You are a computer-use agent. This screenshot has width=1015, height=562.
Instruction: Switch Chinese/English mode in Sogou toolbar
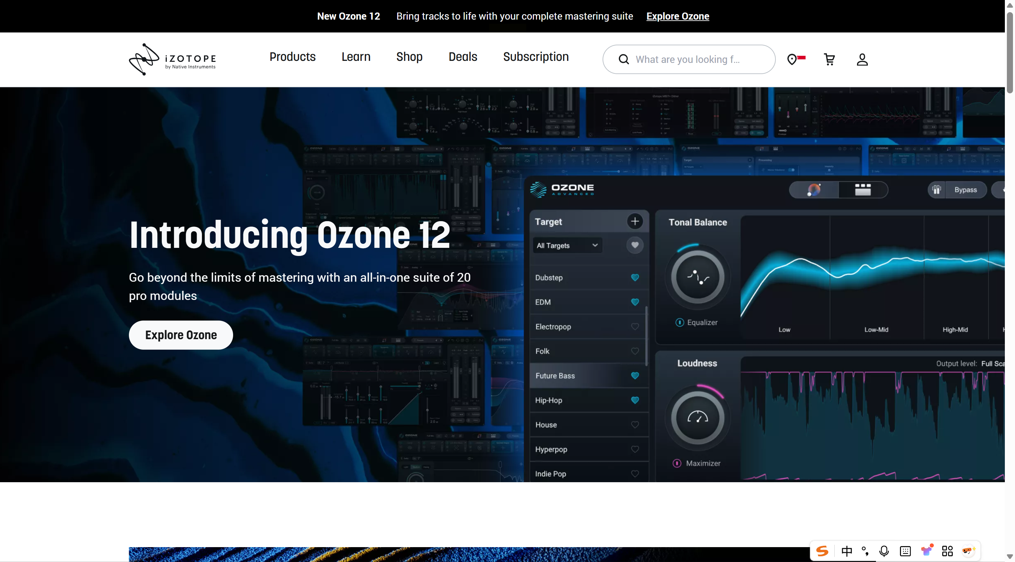[x=847, y=551]
